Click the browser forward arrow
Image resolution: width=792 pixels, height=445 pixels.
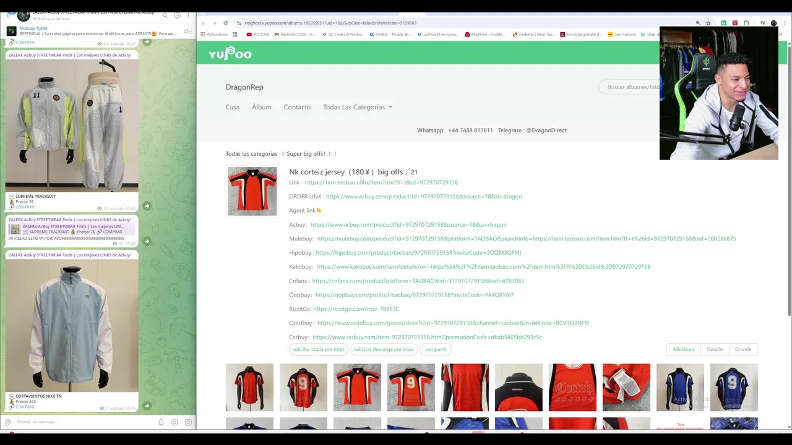214,23
